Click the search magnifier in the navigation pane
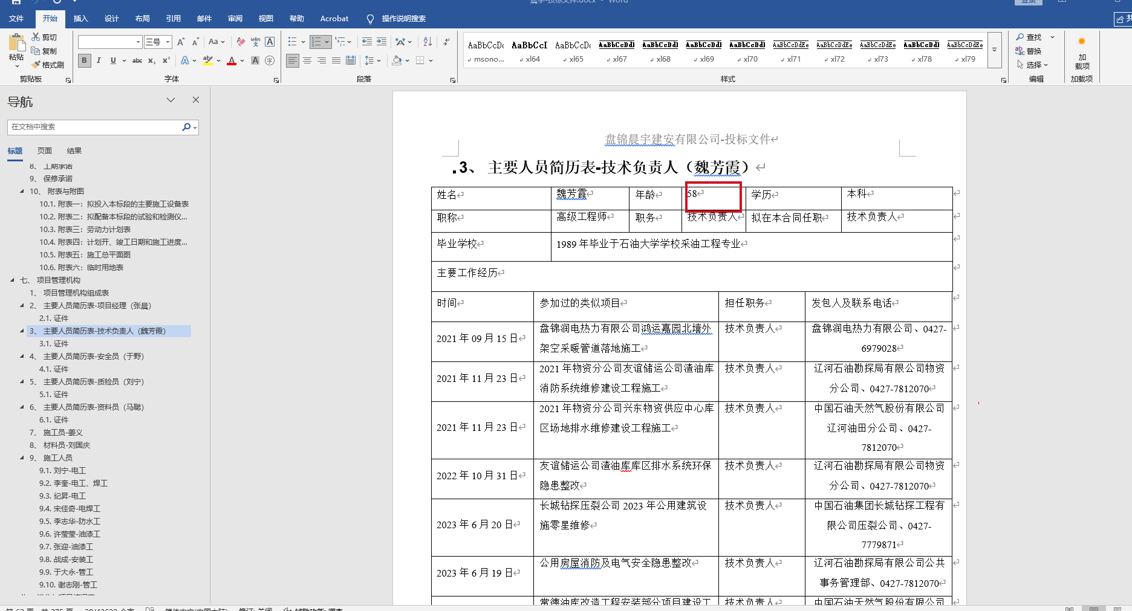This screenshot has height=611, width=1132. click(x=186, y=127)
